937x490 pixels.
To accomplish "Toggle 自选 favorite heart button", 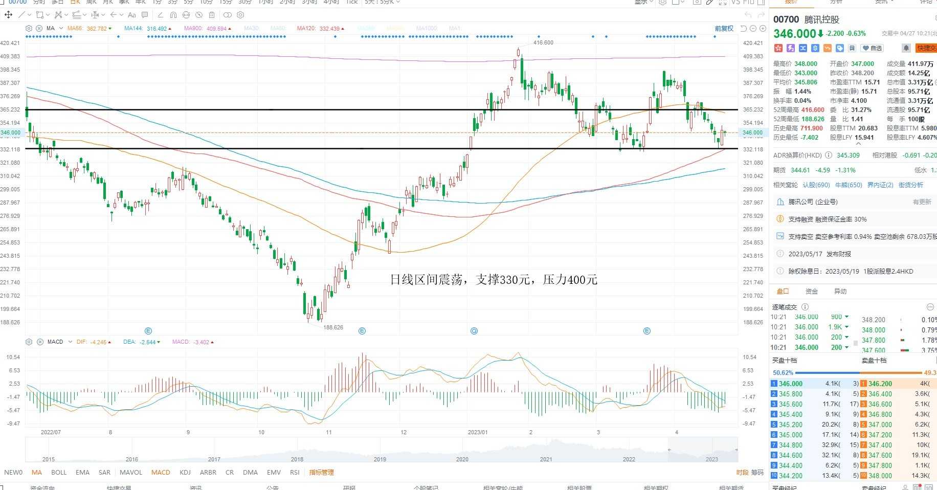I will [872, 48].
